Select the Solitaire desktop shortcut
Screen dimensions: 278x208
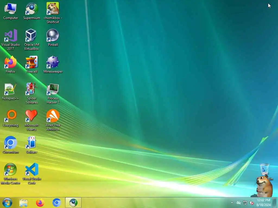(31, 145)
